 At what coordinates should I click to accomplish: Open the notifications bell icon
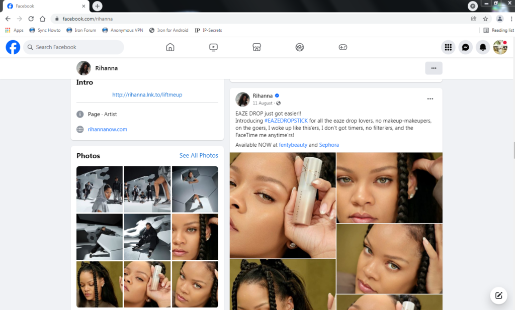coord(483,47)
